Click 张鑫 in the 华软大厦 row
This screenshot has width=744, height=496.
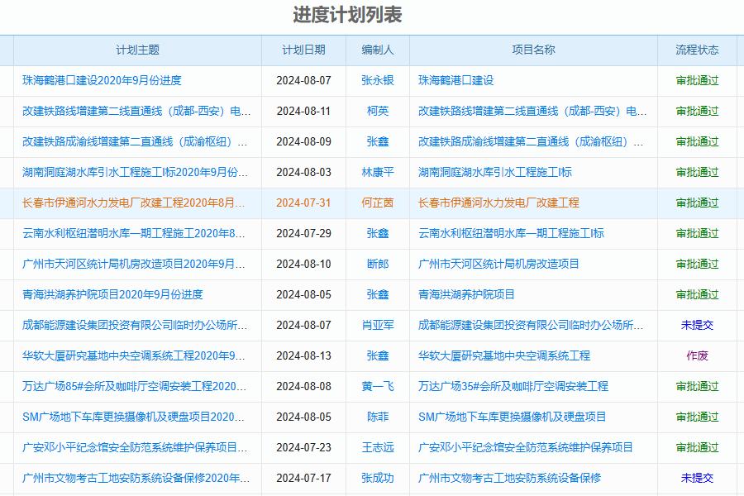[x=378, y=356]
